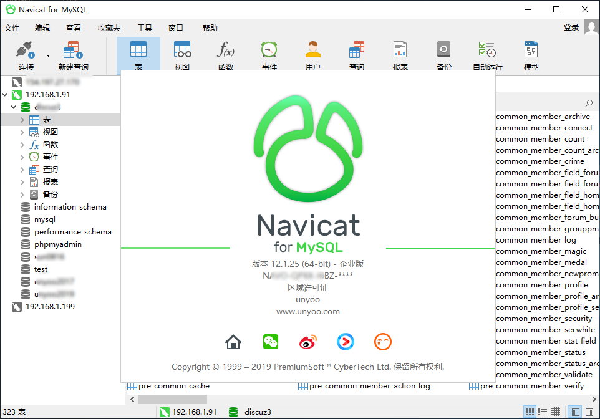Select the information_schema database
This screenshot has height=419, width=600.
pos(70,207)
